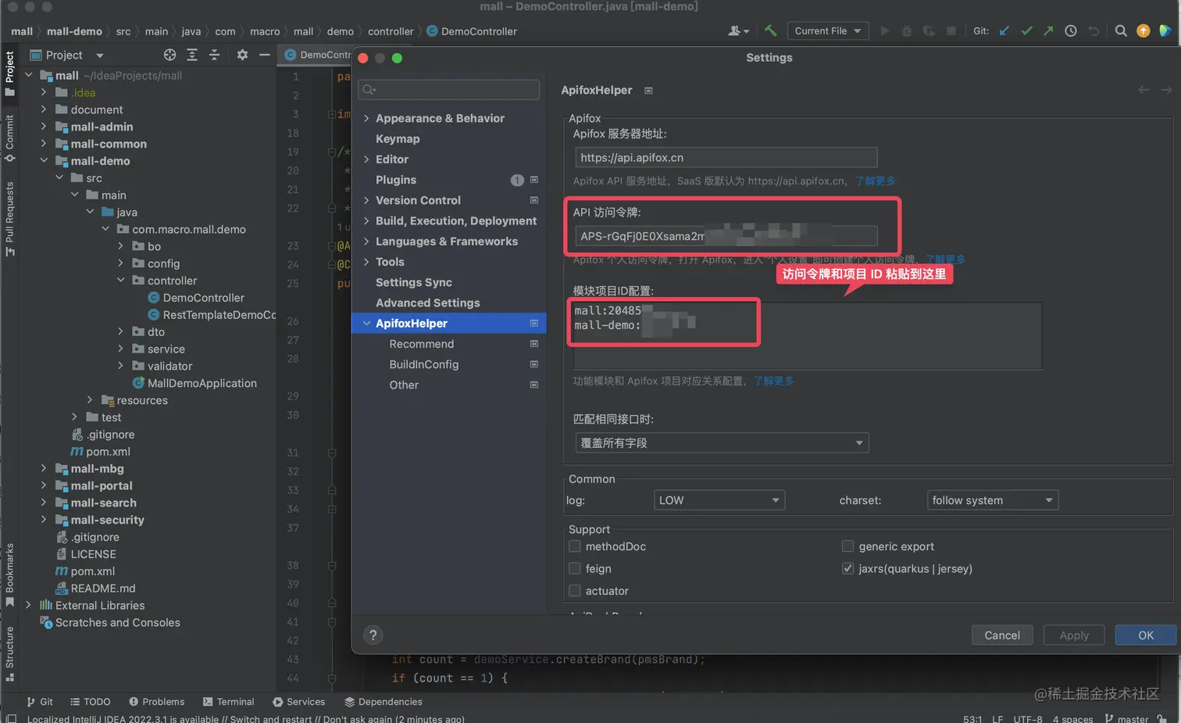Open the Bookmarks tool window
Viewport: 1181px width, 723px height.
point(9,574)
